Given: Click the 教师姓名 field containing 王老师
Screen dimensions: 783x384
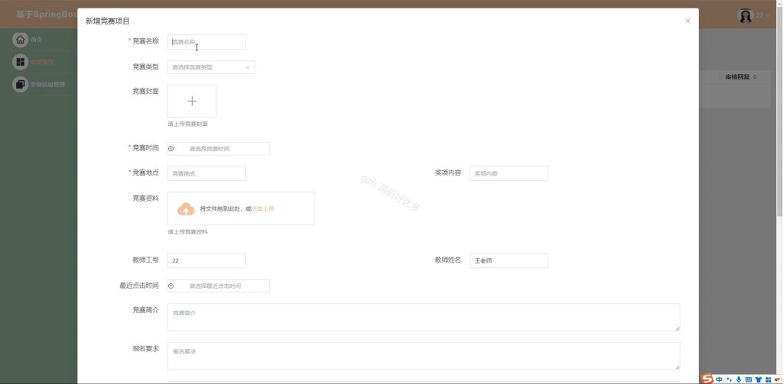Looking at the screenshot, I should (508, 261).
